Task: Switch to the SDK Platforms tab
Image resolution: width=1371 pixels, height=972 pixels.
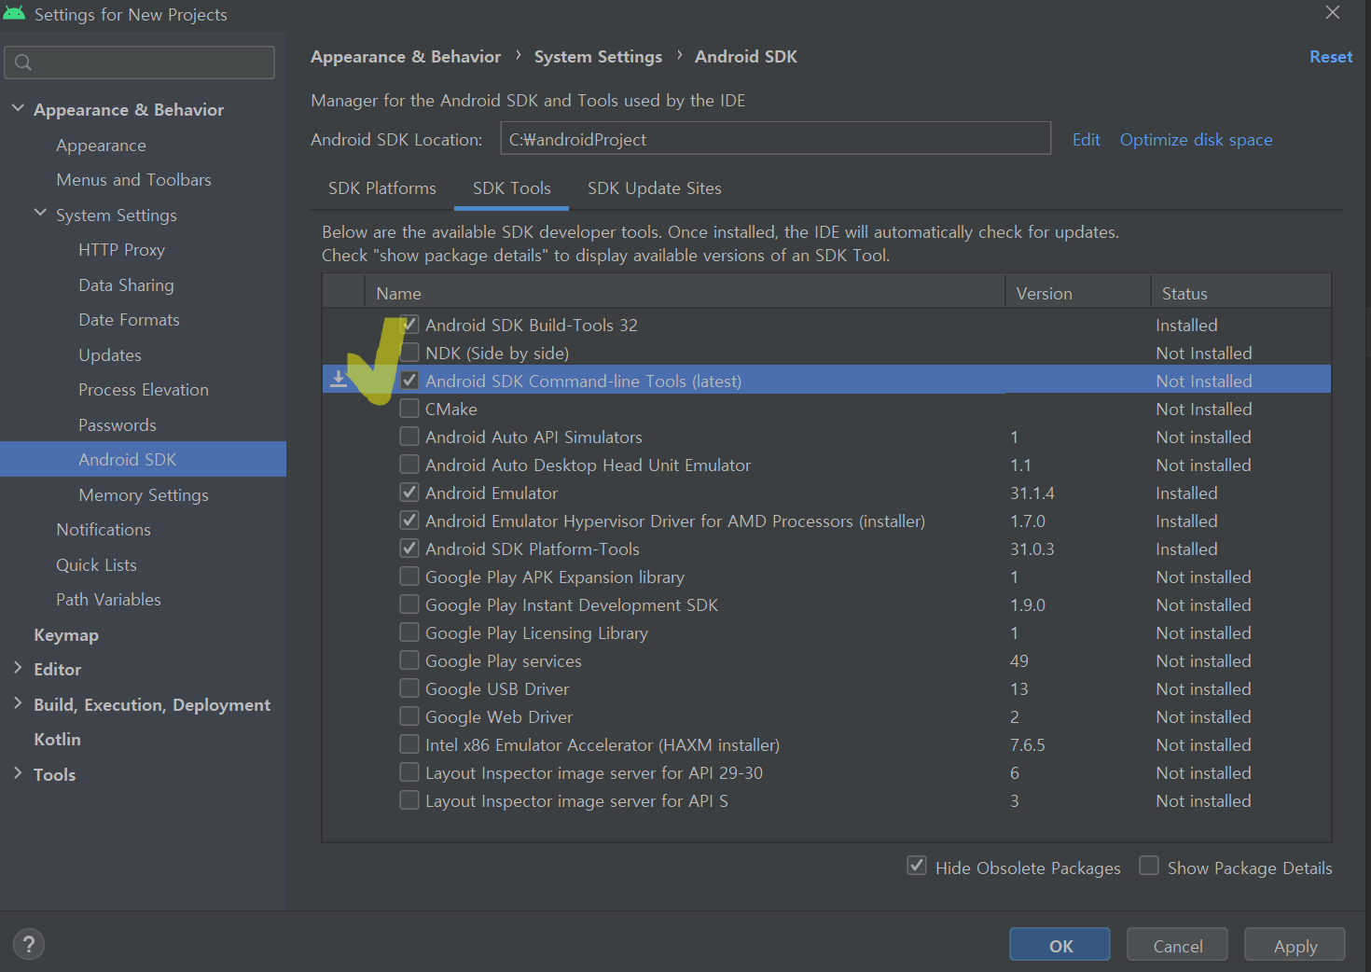Action: tap(381, 188)
